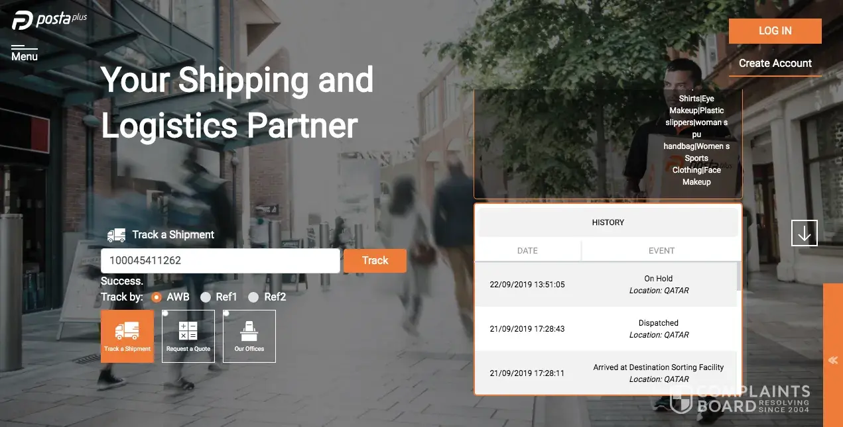Open the Request a Quote calculator tile
Image resolution: width=843 pixels, height=427 pixels.
pos(188,336)
